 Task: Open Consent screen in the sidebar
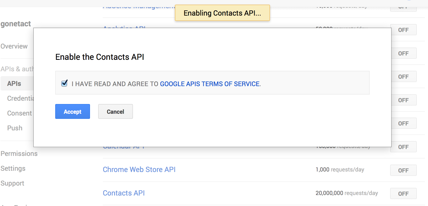pos(20,113)
